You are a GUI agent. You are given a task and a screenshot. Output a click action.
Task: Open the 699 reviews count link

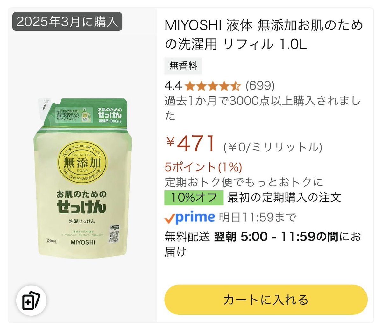click(260, 85)
